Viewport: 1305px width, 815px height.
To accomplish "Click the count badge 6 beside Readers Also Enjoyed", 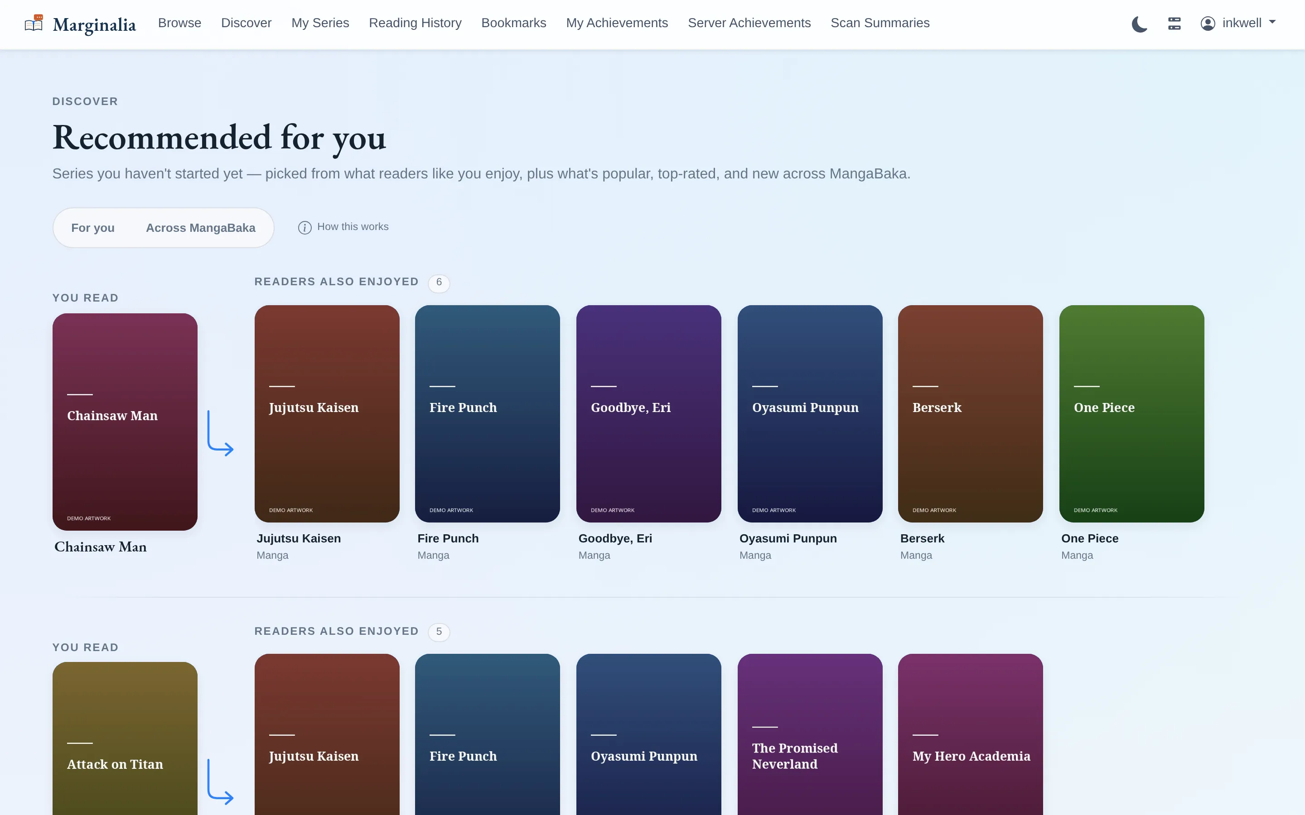I will 439,283.
